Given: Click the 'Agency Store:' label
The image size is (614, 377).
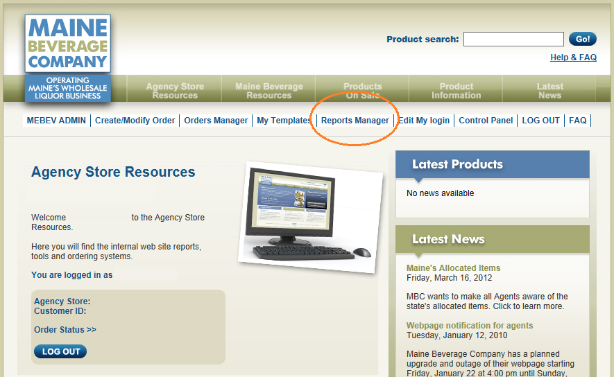Looking at the screenshot, I should (x=62, y=301).
